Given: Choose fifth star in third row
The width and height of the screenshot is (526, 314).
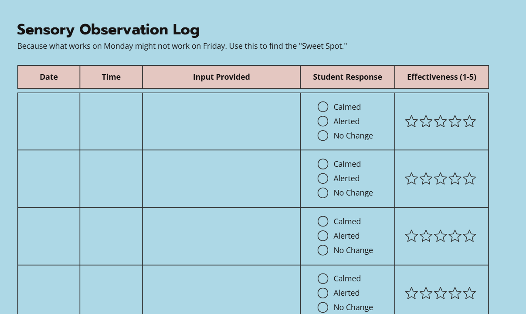Looking at the screenshot, I should click(x=469, y=236).
